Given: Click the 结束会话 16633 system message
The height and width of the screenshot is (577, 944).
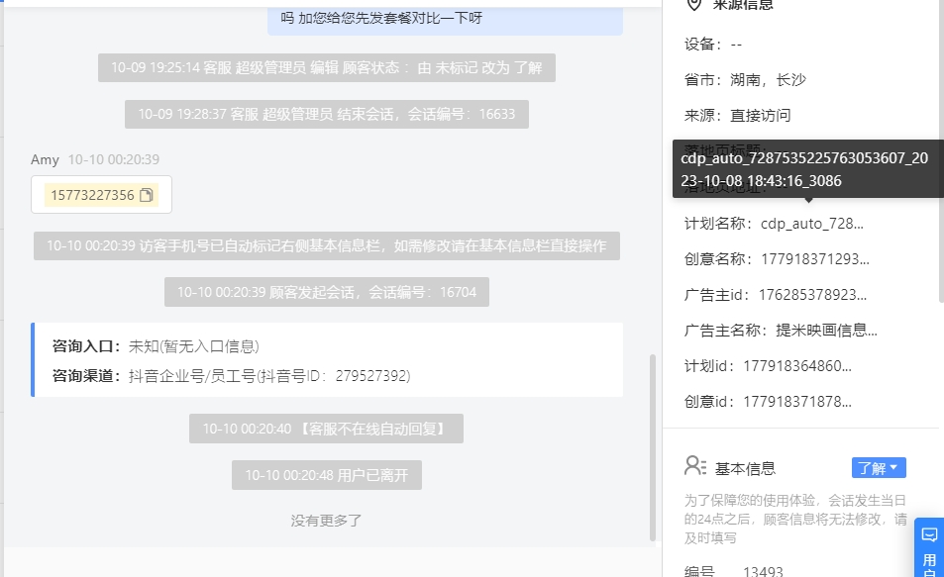Looking at the screenshot, I should click(326, 115).
